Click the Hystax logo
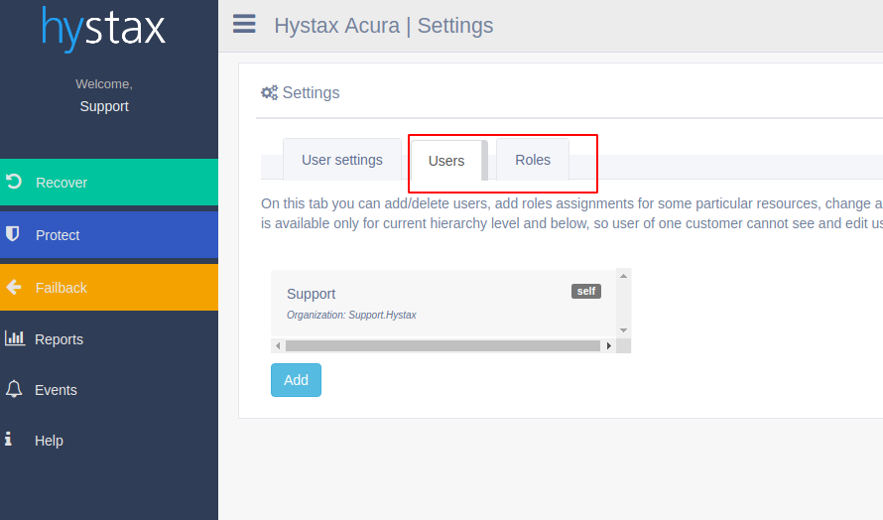 click(x=103, y=28)
